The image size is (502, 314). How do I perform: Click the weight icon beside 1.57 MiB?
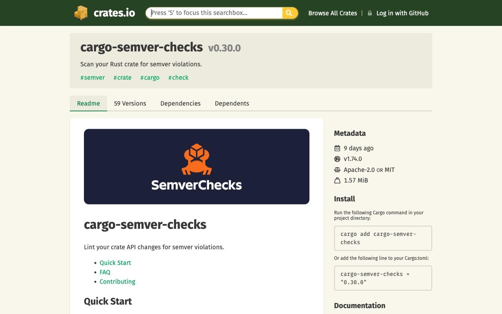coord(337,181)
